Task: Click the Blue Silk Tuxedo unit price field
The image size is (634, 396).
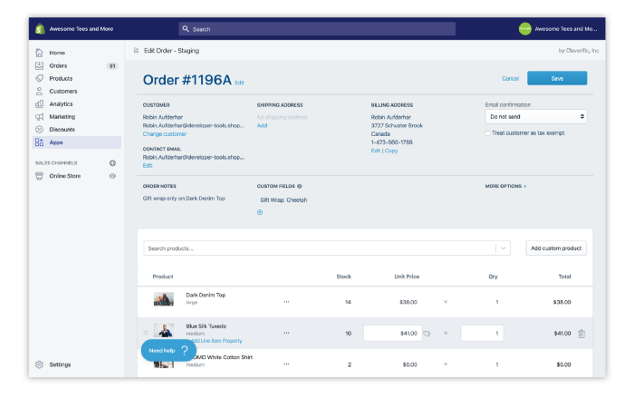Action: pos(392,333)
